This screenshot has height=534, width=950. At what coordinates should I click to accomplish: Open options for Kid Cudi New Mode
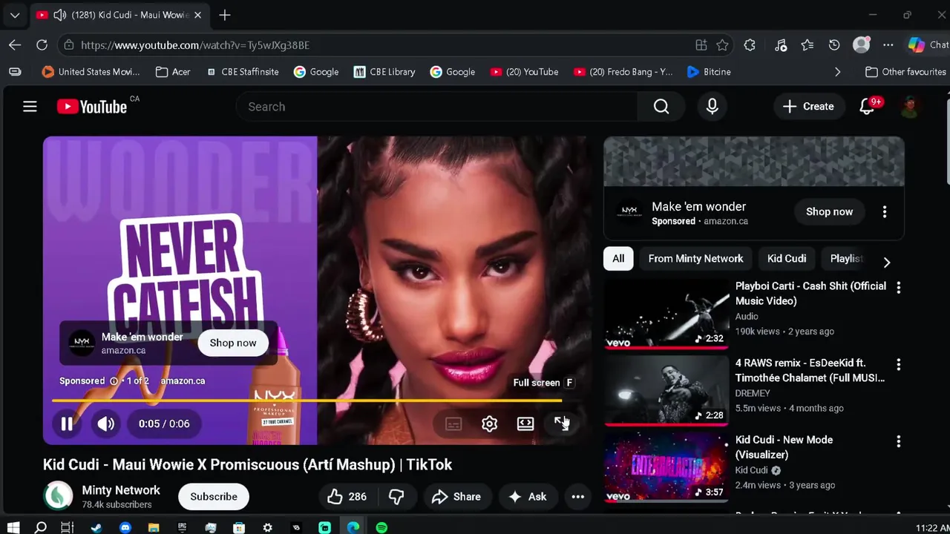pos(898,441)
